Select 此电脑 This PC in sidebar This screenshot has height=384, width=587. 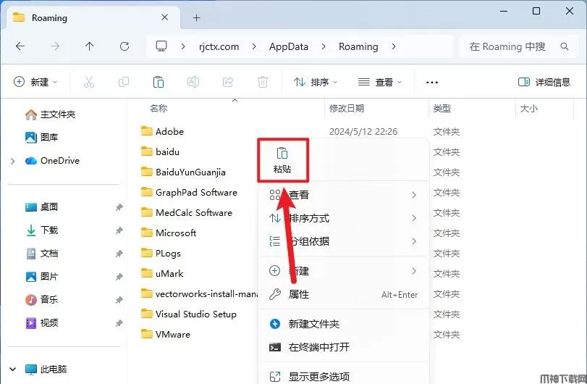tap(46, 370)
